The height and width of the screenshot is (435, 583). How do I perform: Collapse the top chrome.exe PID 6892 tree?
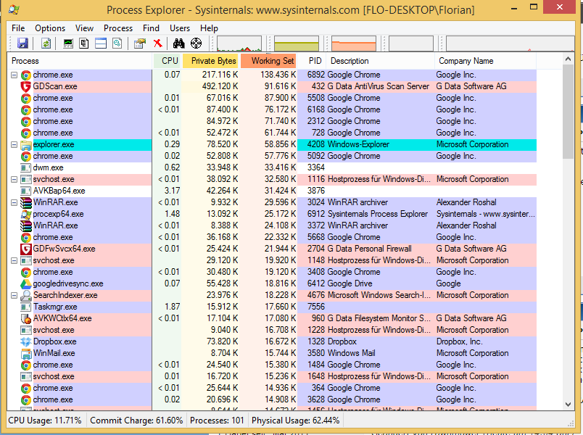pos(14,75)
